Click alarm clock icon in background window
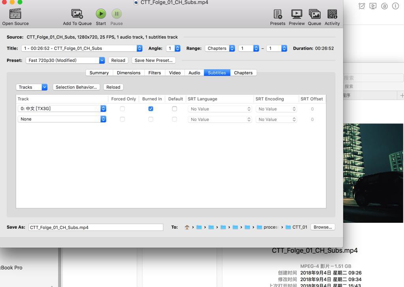 click(x=362, y=6)
